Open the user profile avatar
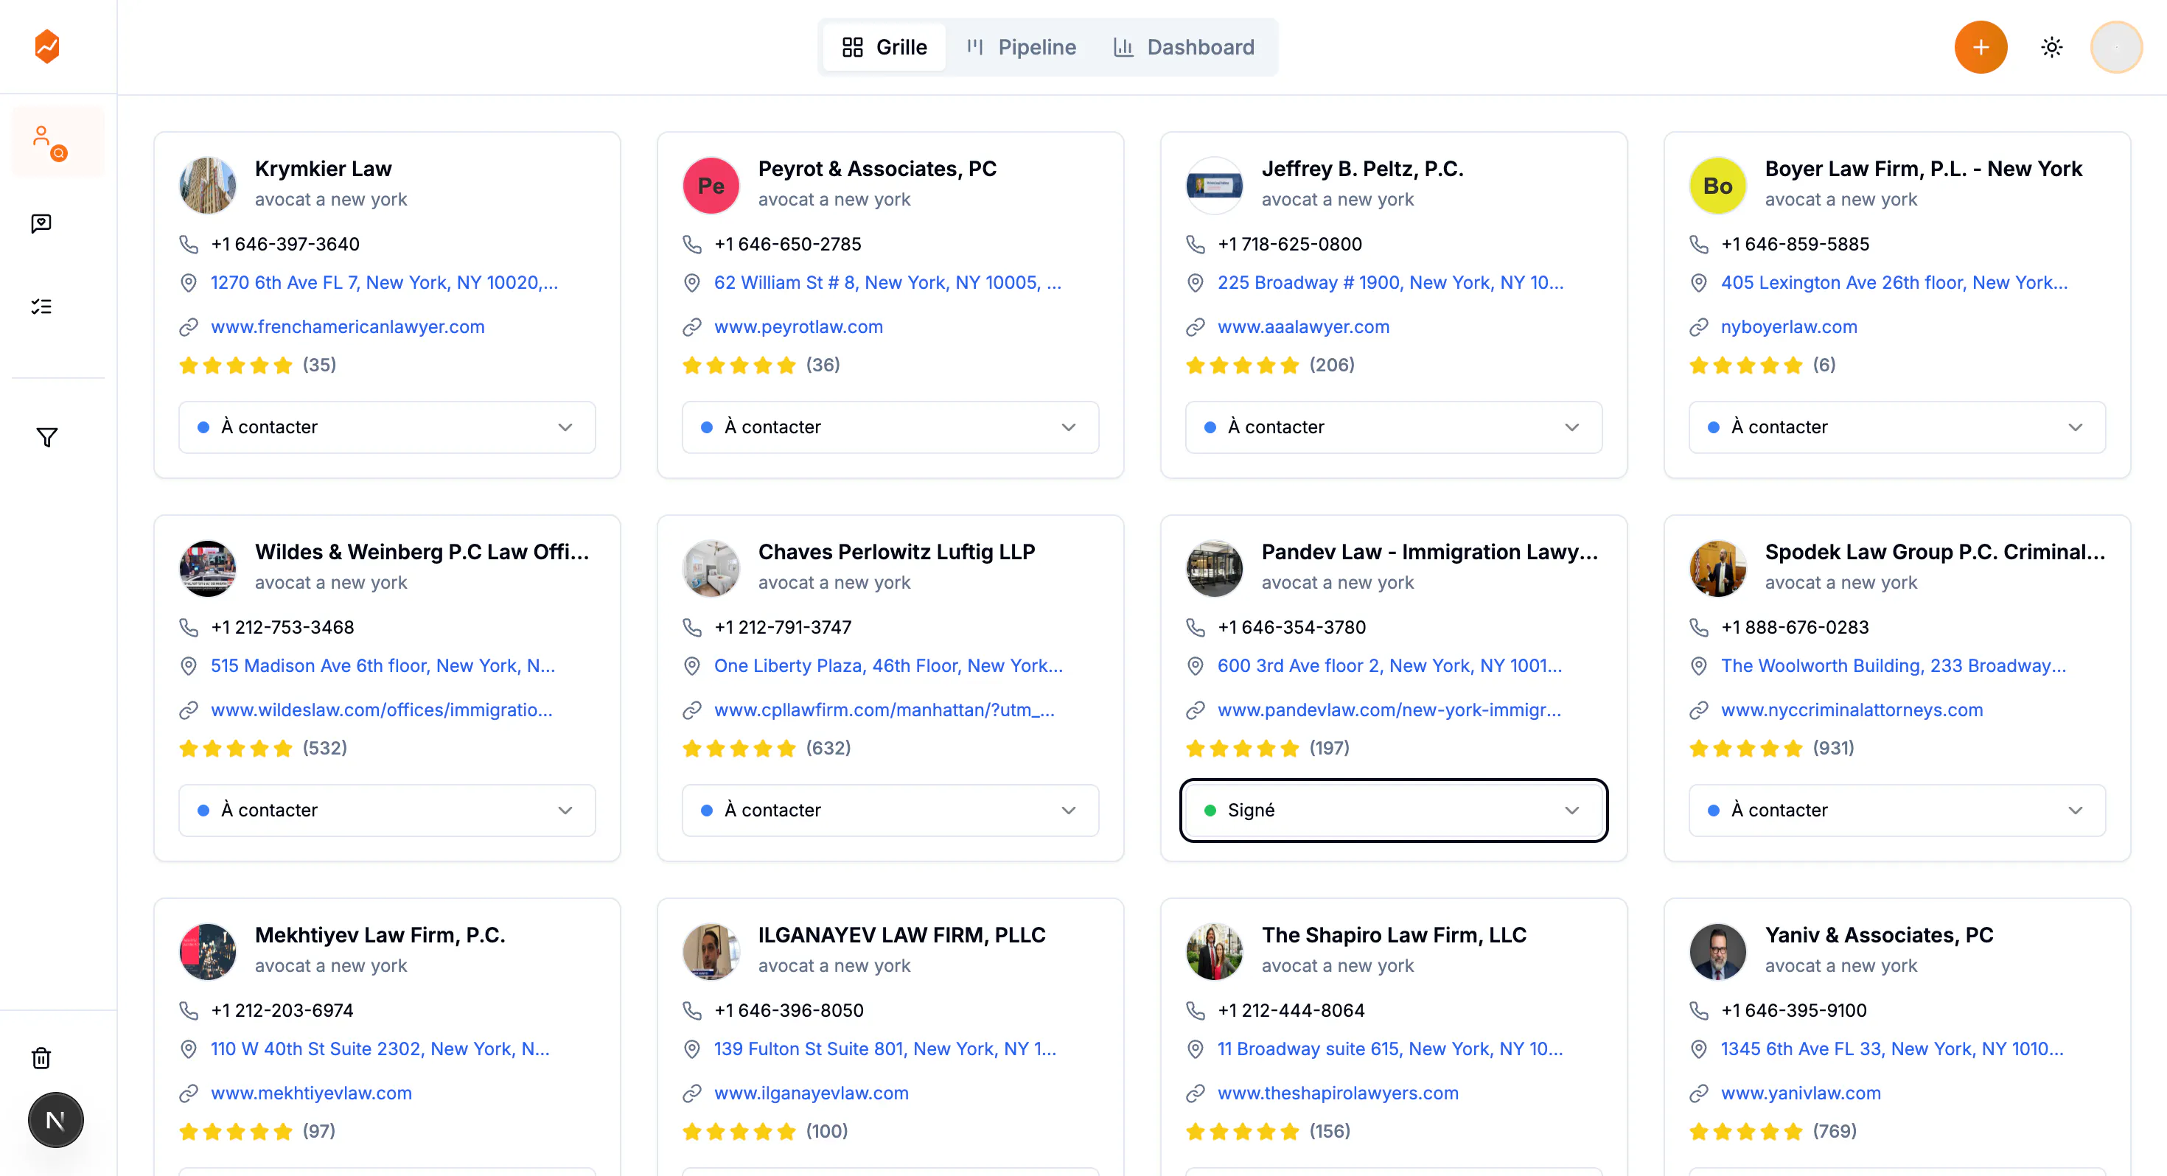 pyautogui.click(x=2117, y=47)
